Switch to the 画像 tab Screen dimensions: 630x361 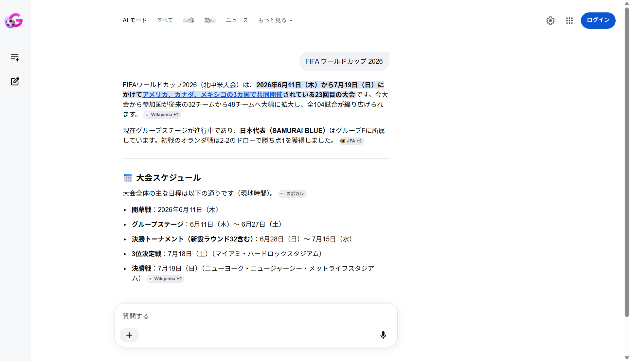189,20
